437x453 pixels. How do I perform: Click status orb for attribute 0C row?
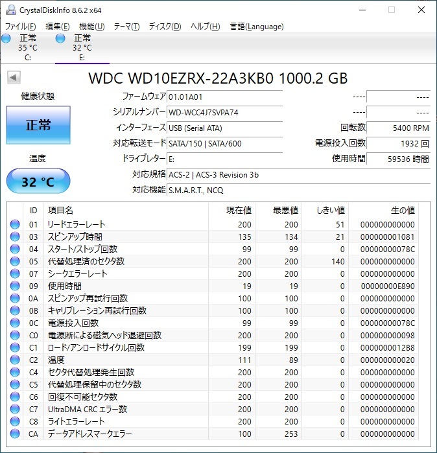coord(15,323)
